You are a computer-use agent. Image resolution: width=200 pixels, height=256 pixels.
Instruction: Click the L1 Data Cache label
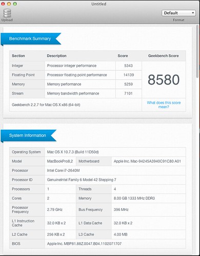click(90, 223)
